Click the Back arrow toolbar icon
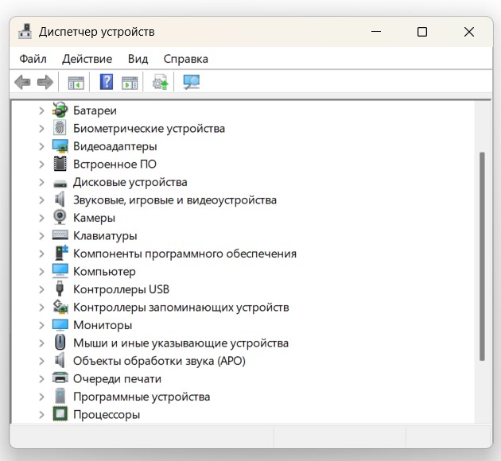The width and height of the screenshot is (501, 461). (x=22, y=83)
